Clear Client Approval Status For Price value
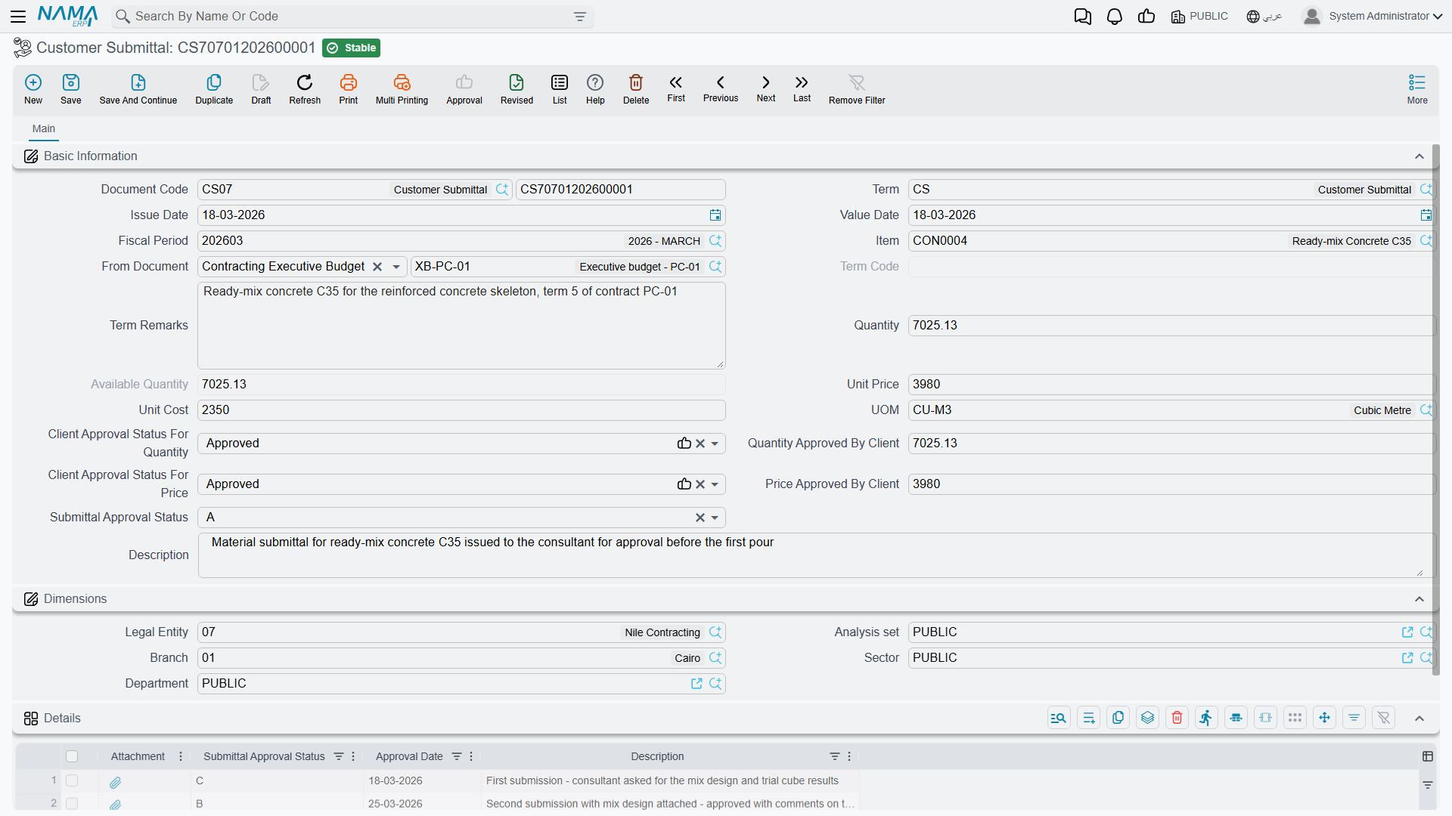The width and height of the screenshot is (1452, 816). (700, 484)
